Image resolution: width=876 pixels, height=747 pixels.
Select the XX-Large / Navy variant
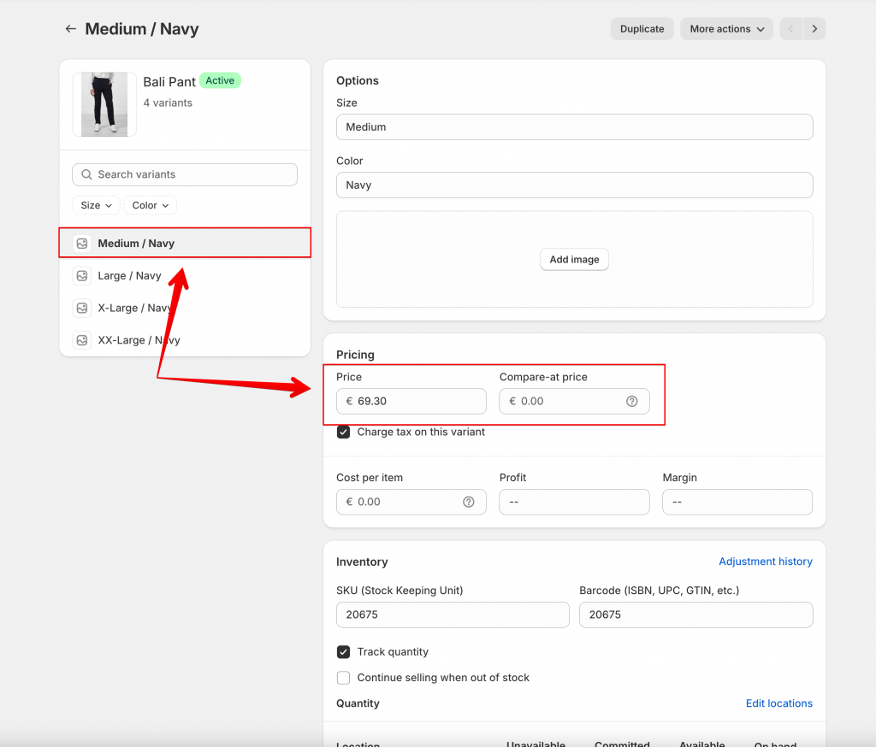[185, 340]
